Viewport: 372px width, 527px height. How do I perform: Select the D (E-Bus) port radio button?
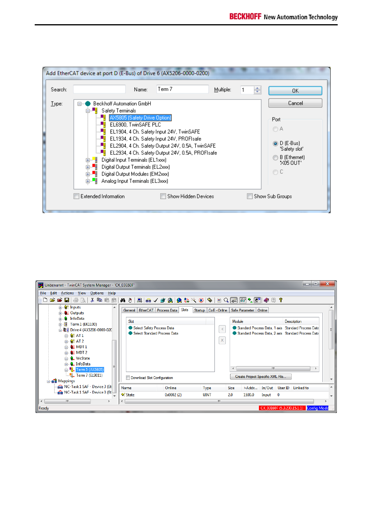click(x=275, y=144)
